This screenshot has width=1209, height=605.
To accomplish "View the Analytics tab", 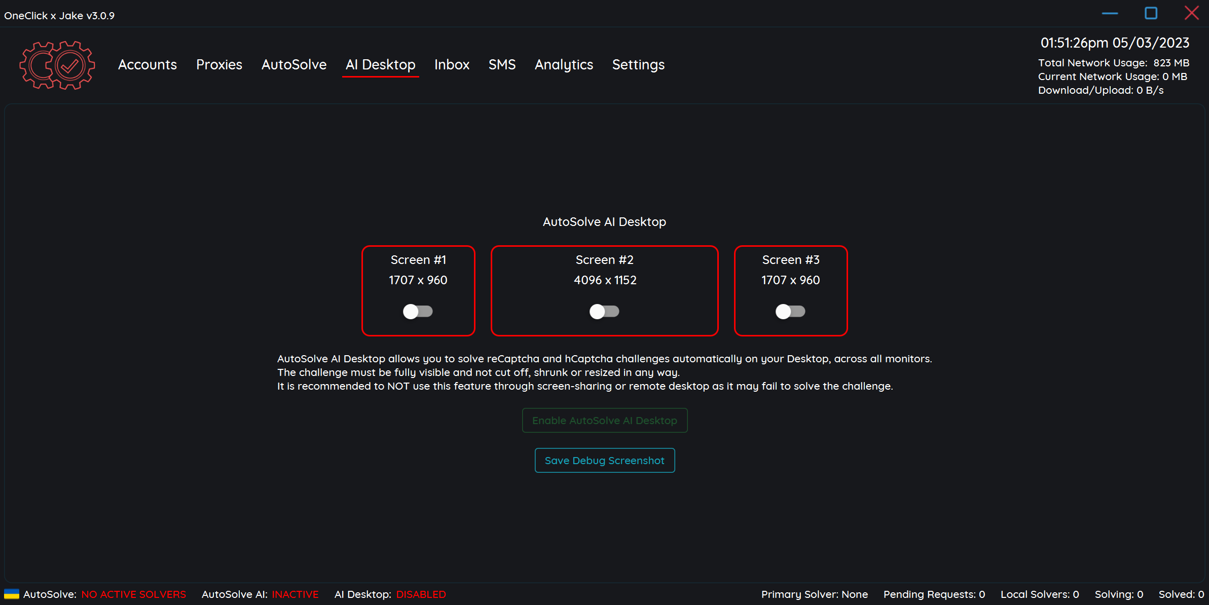I will (x=564, y=65).
